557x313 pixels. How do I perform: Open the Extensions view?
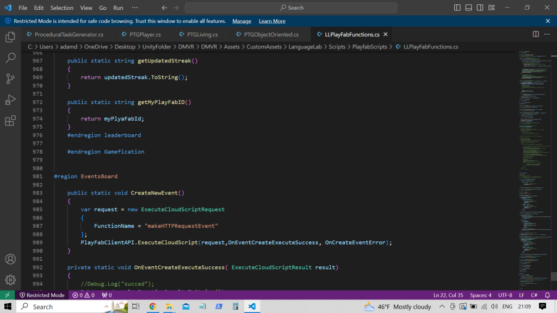pos(10,121)
